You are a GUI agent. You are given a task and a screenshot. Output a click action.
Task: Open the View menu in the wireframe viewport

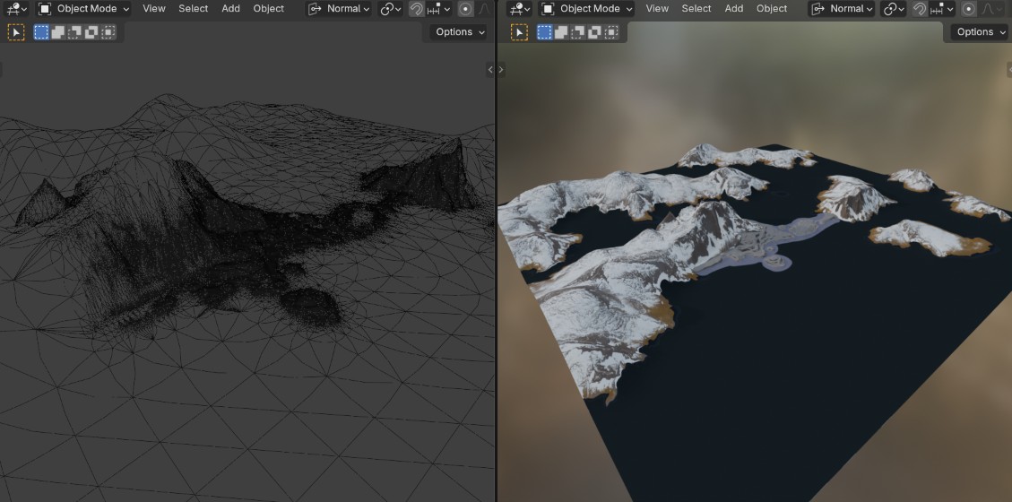(x=153, y=9)
